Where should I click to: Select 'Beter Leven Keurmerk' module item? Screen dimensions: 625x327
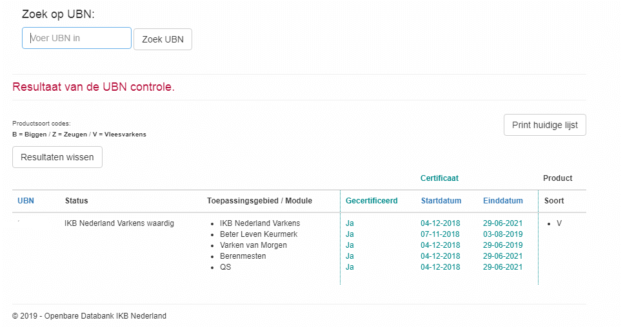click(259, 234)
